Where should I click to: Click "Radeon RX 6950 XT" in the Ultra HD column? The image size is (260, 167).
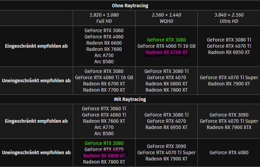[229, 52]
